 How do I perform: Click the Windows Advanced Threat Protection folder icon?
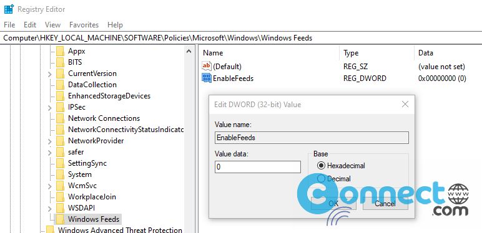[50, 230]
